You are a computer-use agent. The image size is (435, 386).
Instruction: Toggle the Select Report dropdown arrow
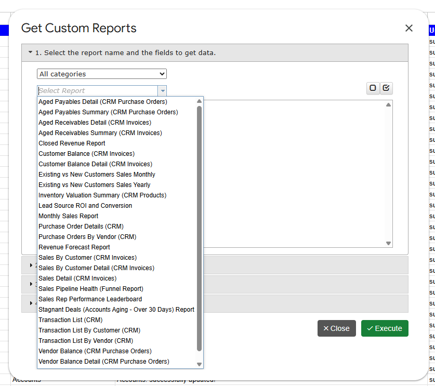[x=162, y=91]
